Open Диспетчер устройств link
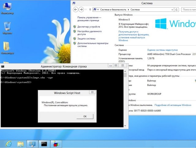Screen dimensions: 196x148 pyautogui.click(x=89, y=27)
